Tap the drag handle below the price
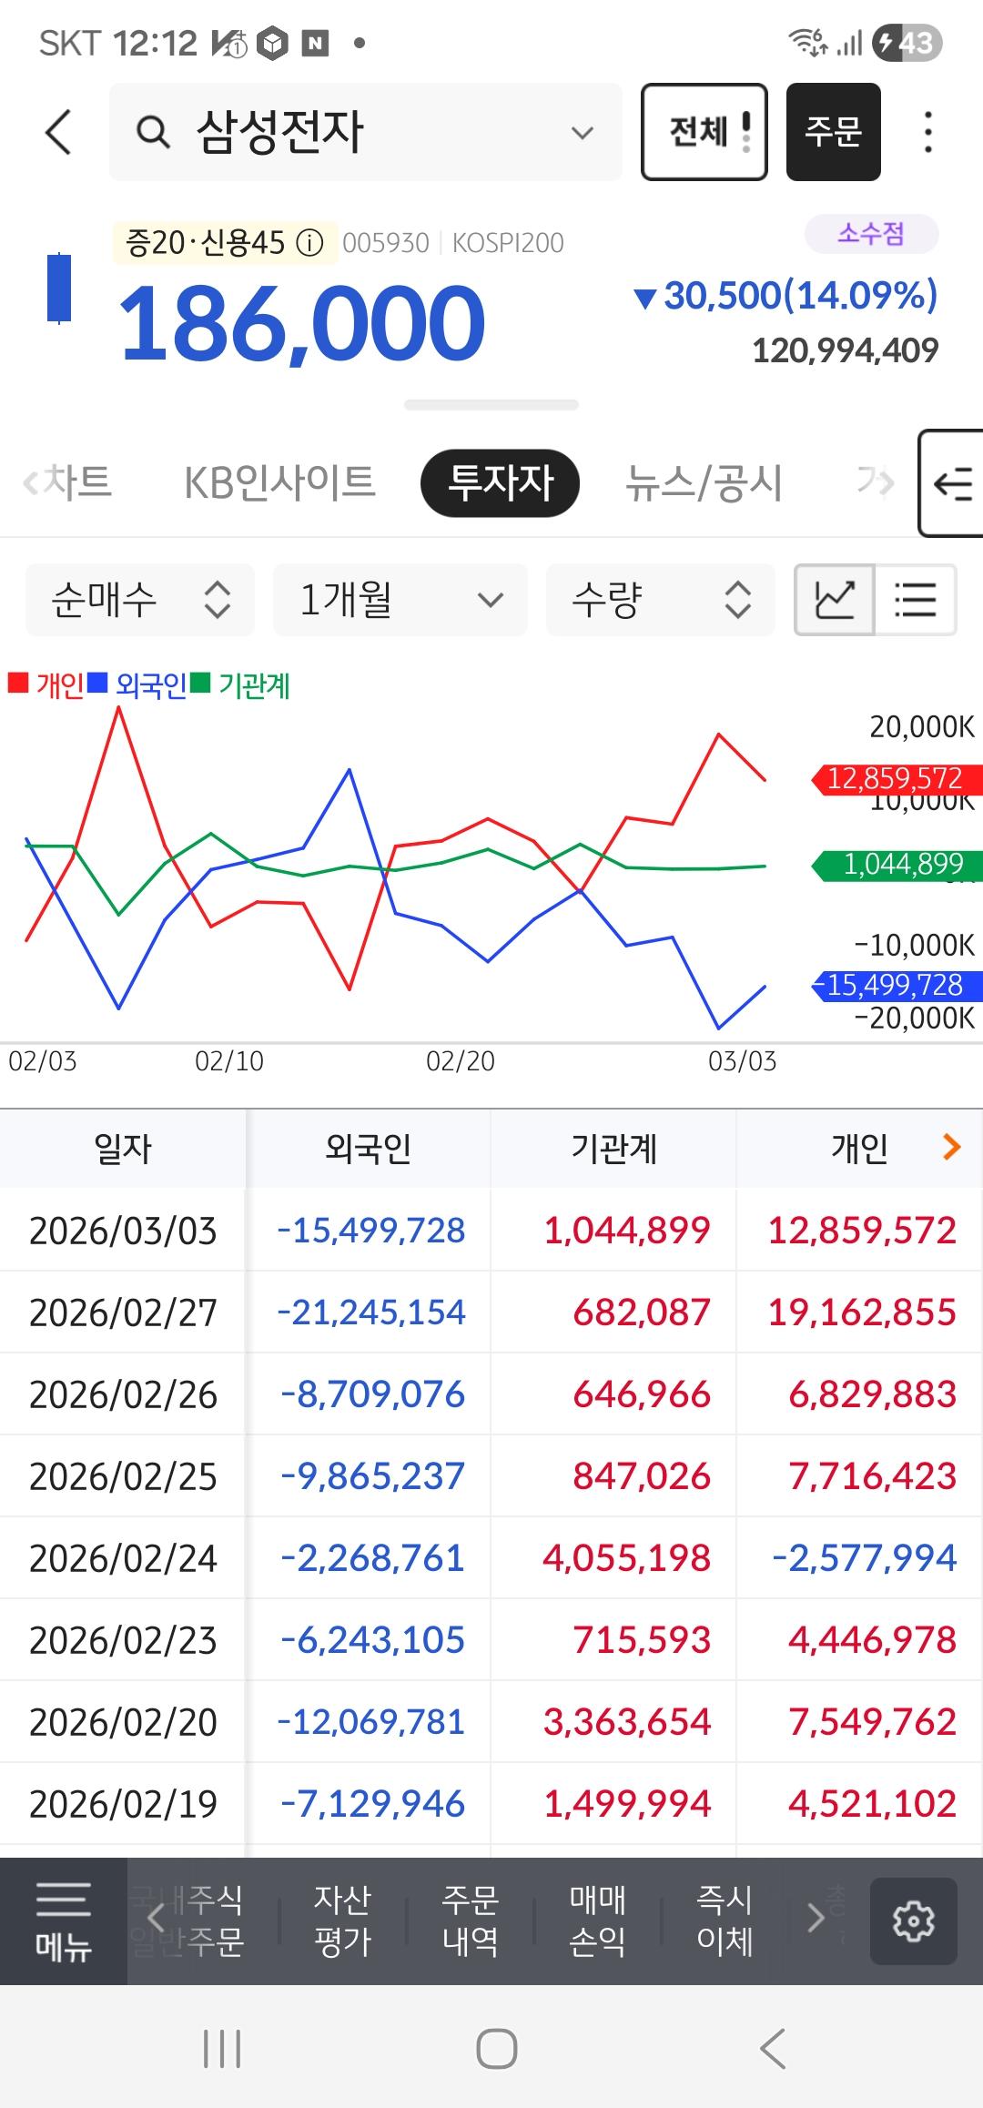 (491, 404)
